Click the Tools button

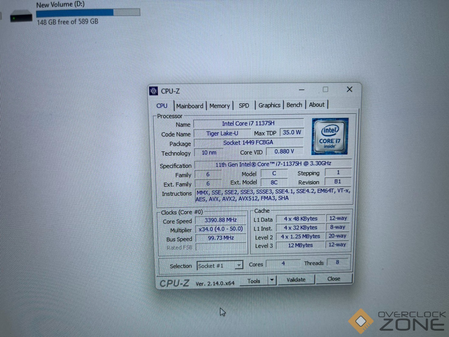point(254,281)
